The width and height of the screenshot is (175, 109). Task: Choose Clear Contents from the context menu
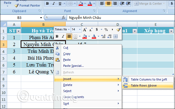tap(88, 97)
